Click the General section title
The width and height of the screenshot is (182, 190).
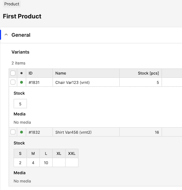tap(21, 35)
